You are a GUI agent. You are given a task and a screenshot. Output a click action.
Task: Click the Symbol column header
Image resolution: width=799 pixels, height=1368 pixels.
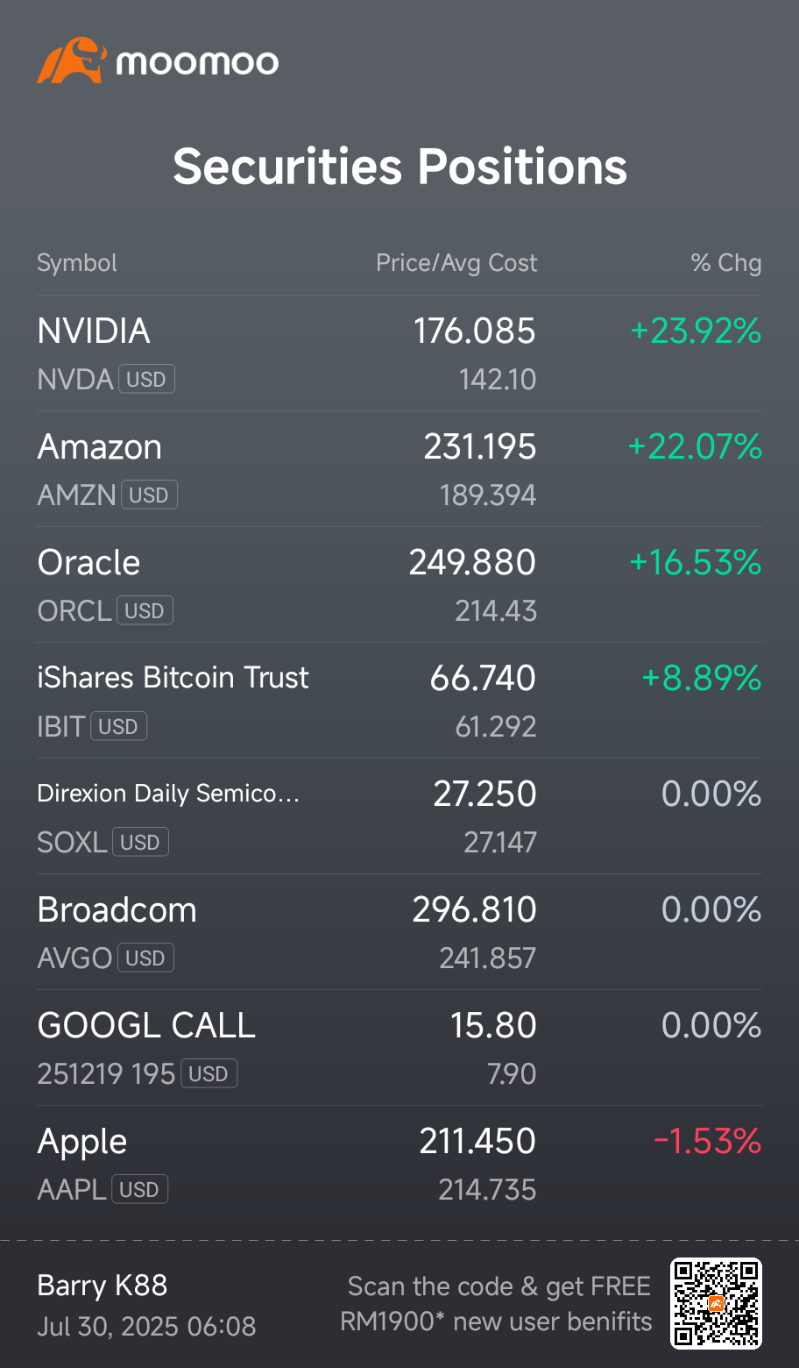pyautogui.click(x=77, y=263)
